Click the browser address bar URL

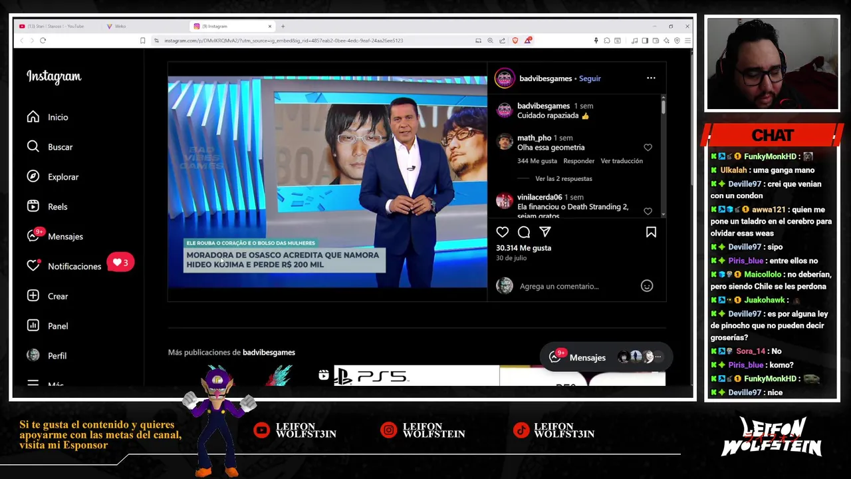(x=284, y=41)
